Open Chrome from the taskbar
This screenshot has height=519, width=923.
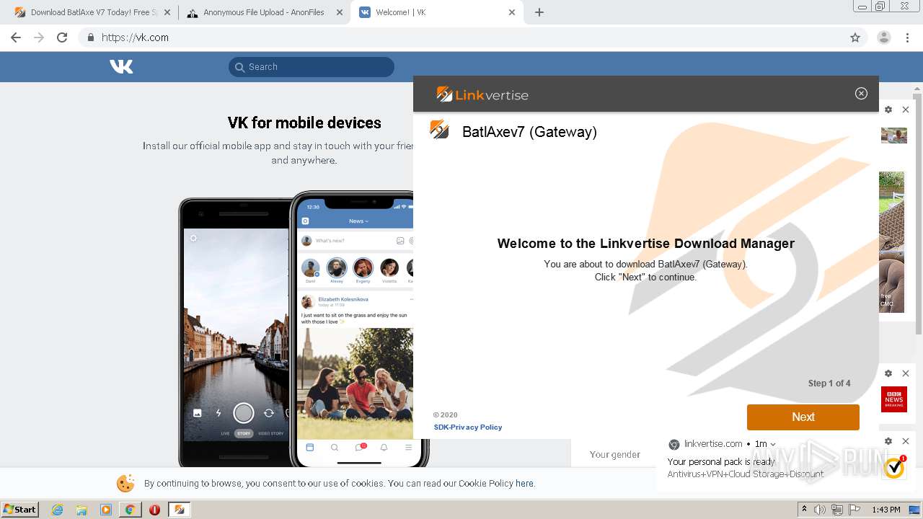[130, 510]
